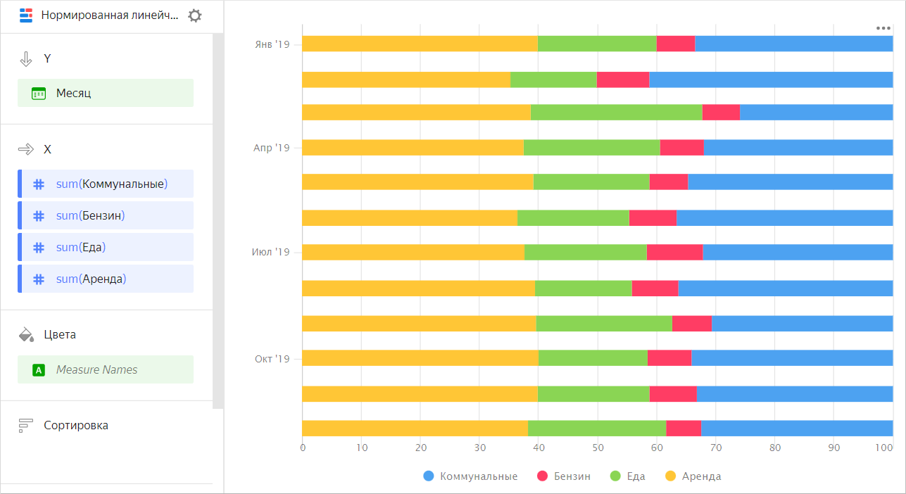Click the paint bucket icon beside Цвета

click(26, 334)
